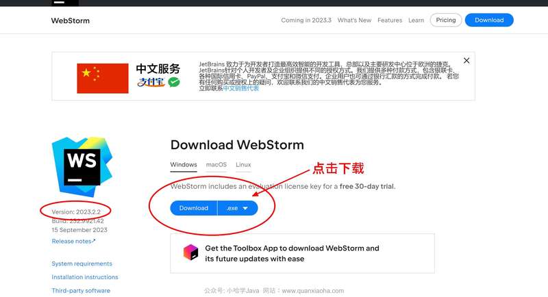Click the blue Download button for Windows
548x297 pixels.
(194, 208)
